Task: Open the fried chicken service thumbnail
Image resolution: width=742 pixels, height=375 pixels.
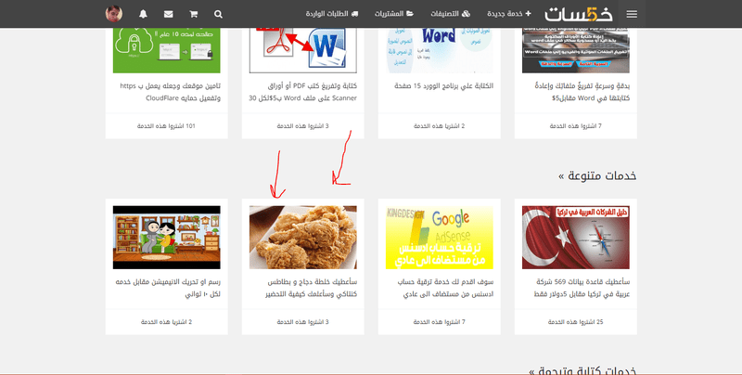Action: (x=303, y=238)
